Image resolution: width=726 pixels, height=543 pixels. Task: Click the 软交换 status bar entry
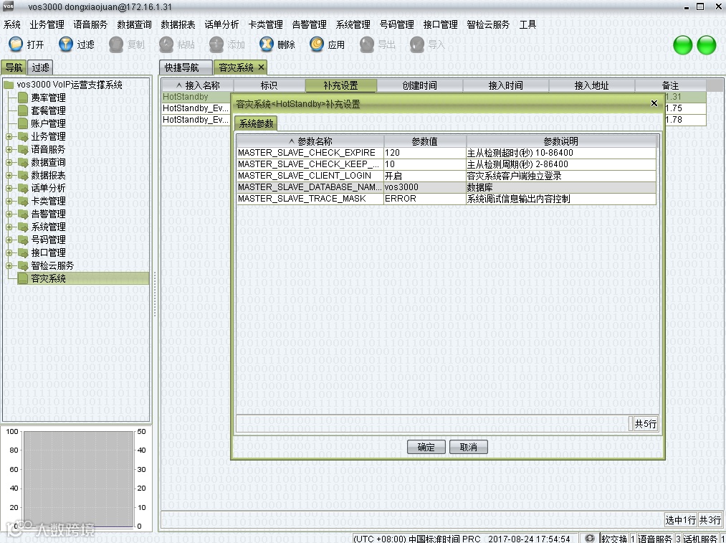(614, 539)
